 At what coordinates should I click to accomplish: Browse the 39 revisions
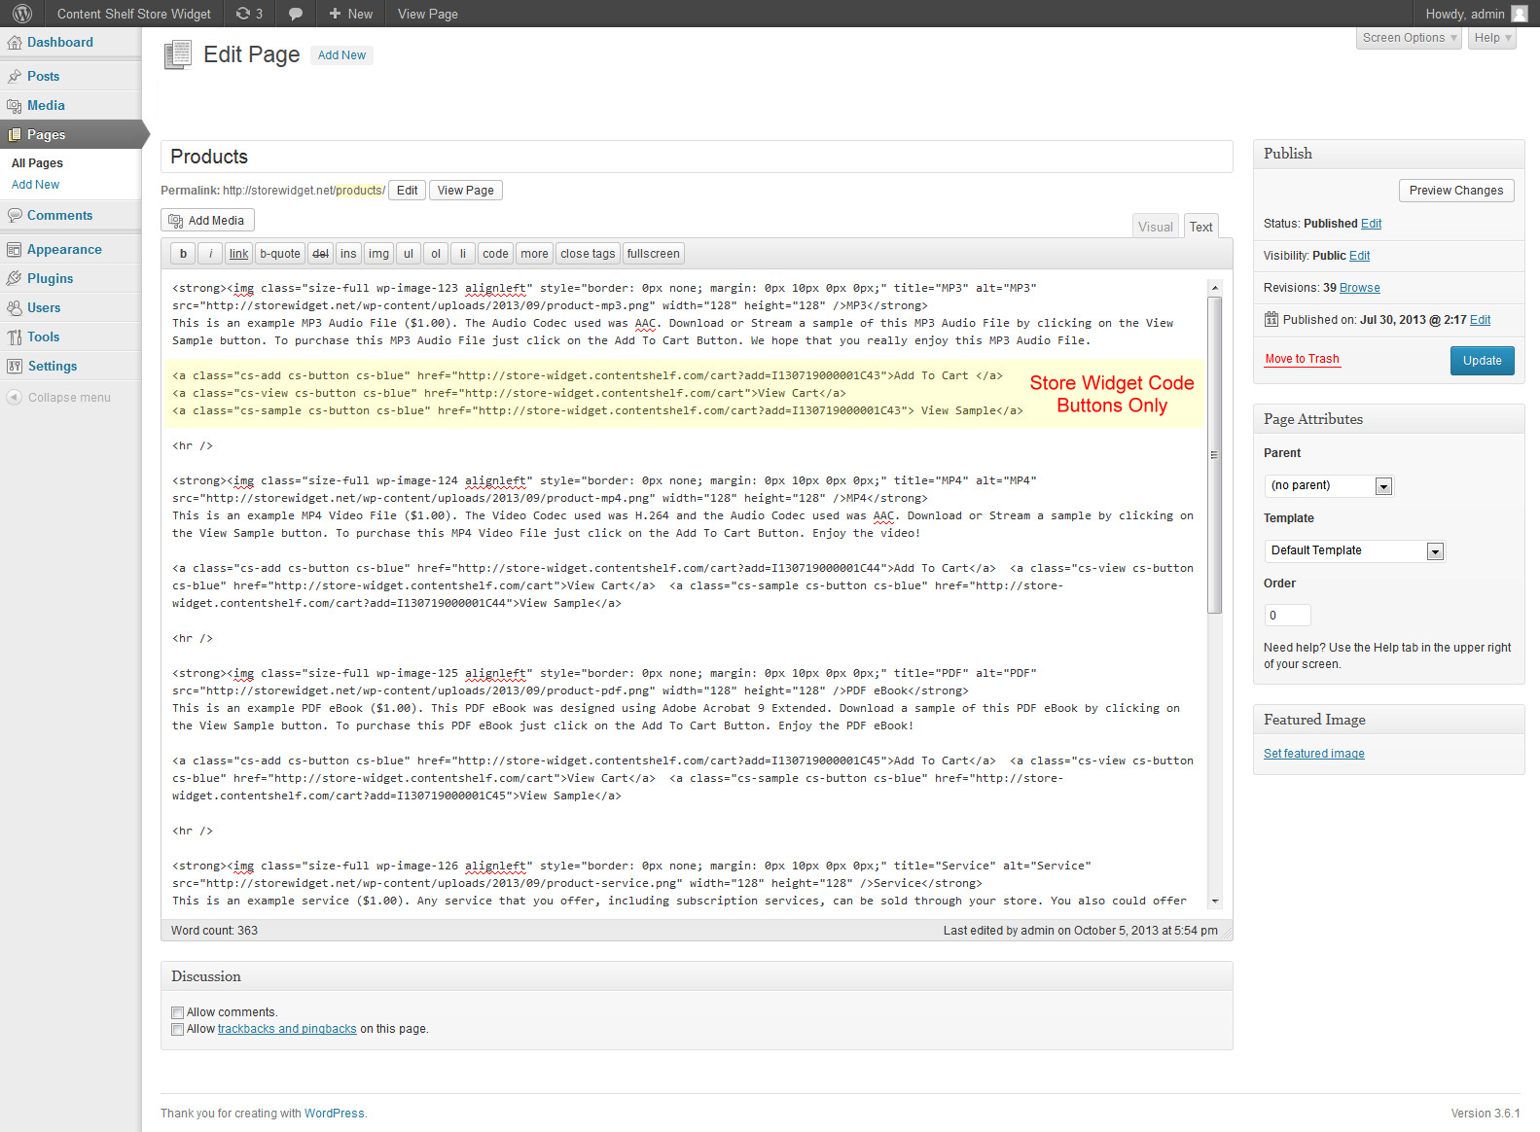(x=1360, y=288)
